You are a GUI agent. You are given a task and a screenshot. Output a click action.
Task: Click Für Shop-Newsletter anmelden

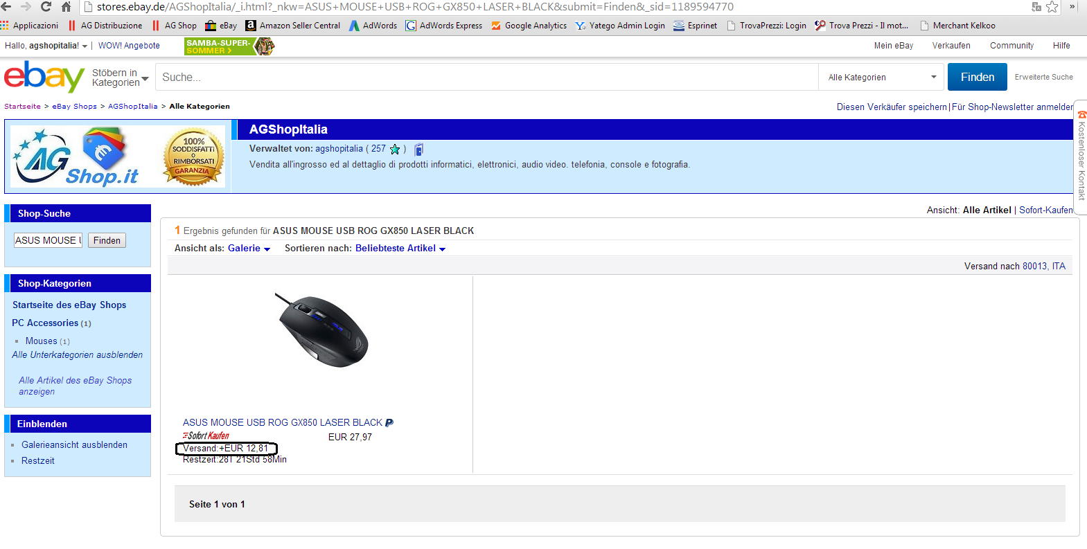pos(1012,107)
